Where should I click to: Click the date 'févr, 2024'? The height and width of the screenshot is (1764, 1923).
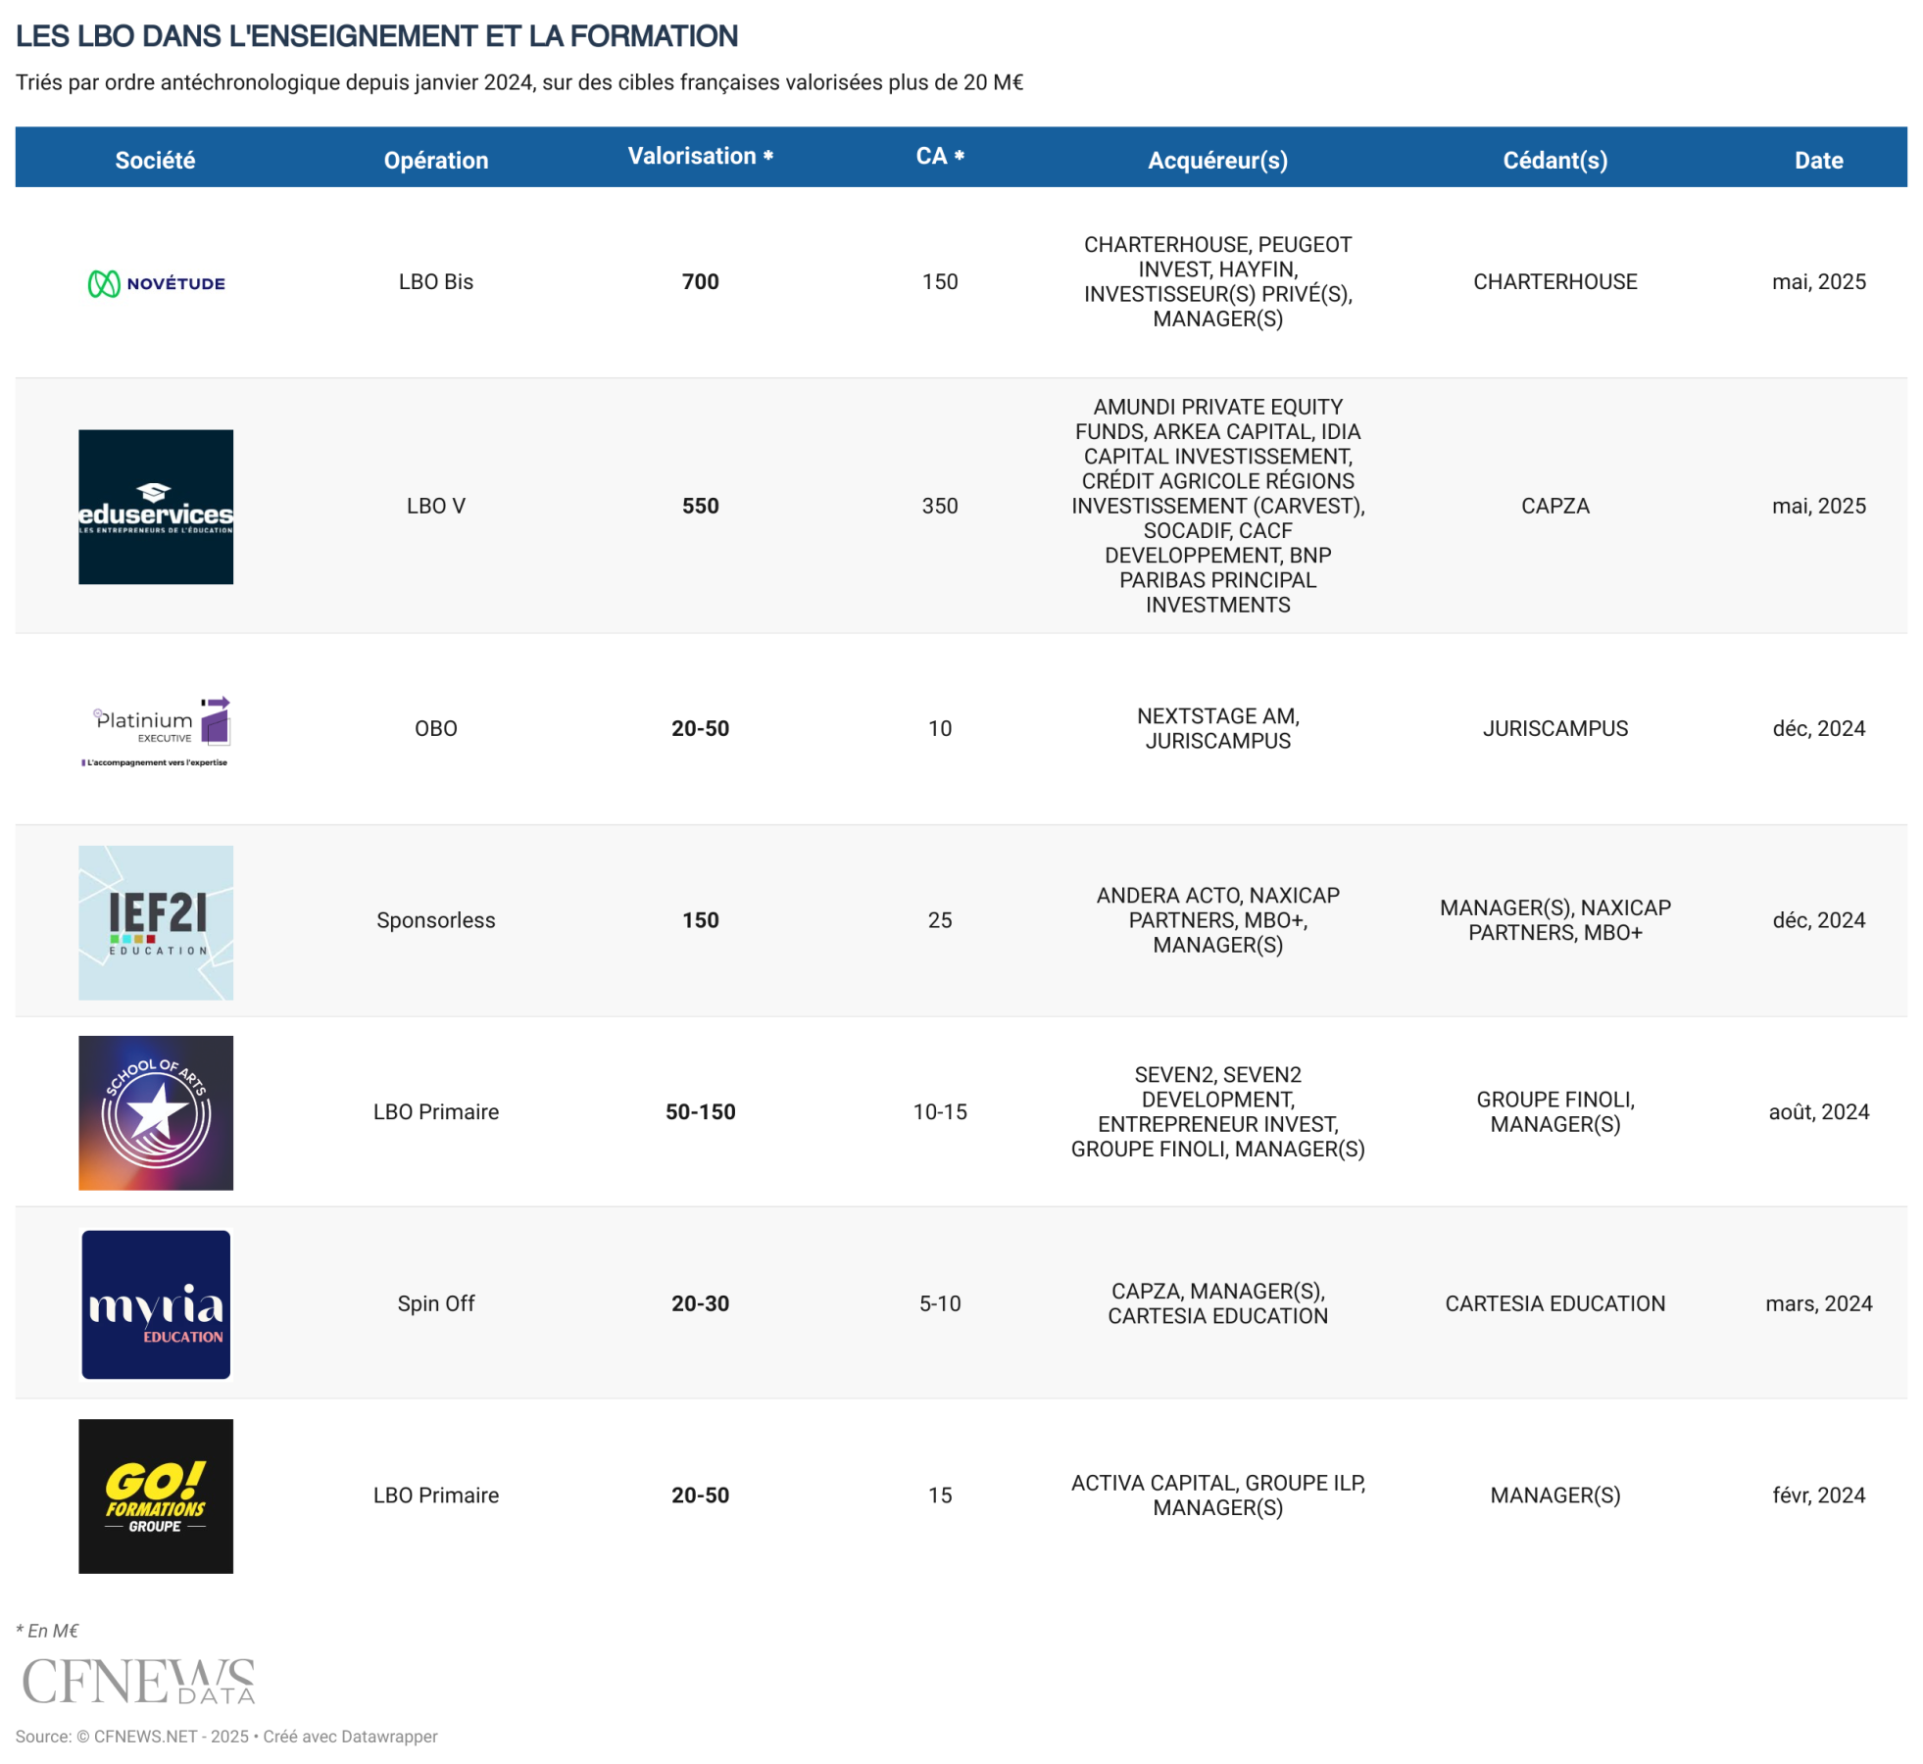(1818, 1494)
